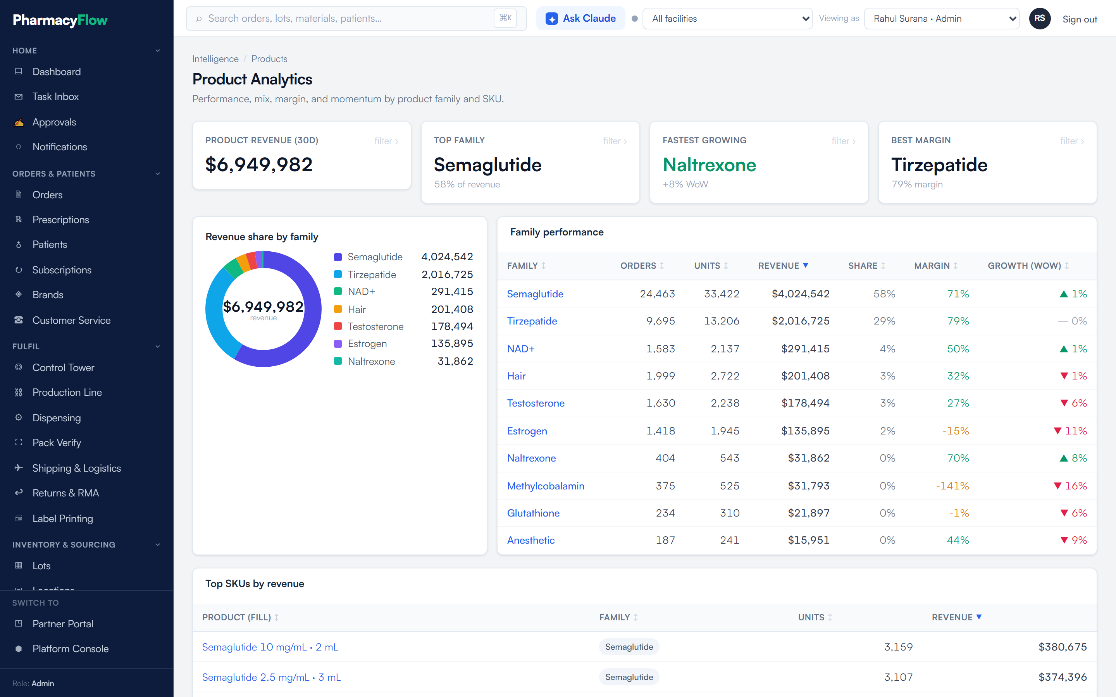1116x697 pixels.
Task: Collapse the FULFIL sidebar section
Action: pyautogui.click(x=158, y=346)
